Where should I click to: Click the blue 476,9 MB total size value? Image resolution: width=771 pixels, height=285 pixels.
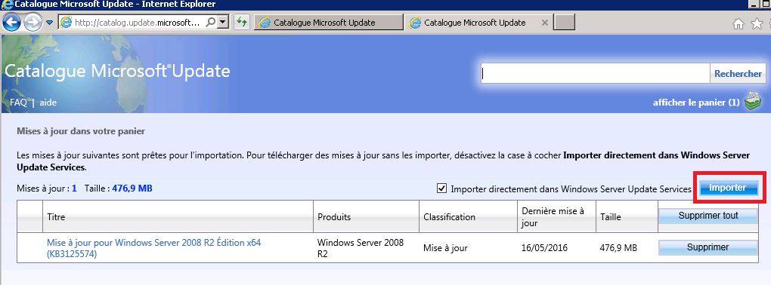click(132, 188)
